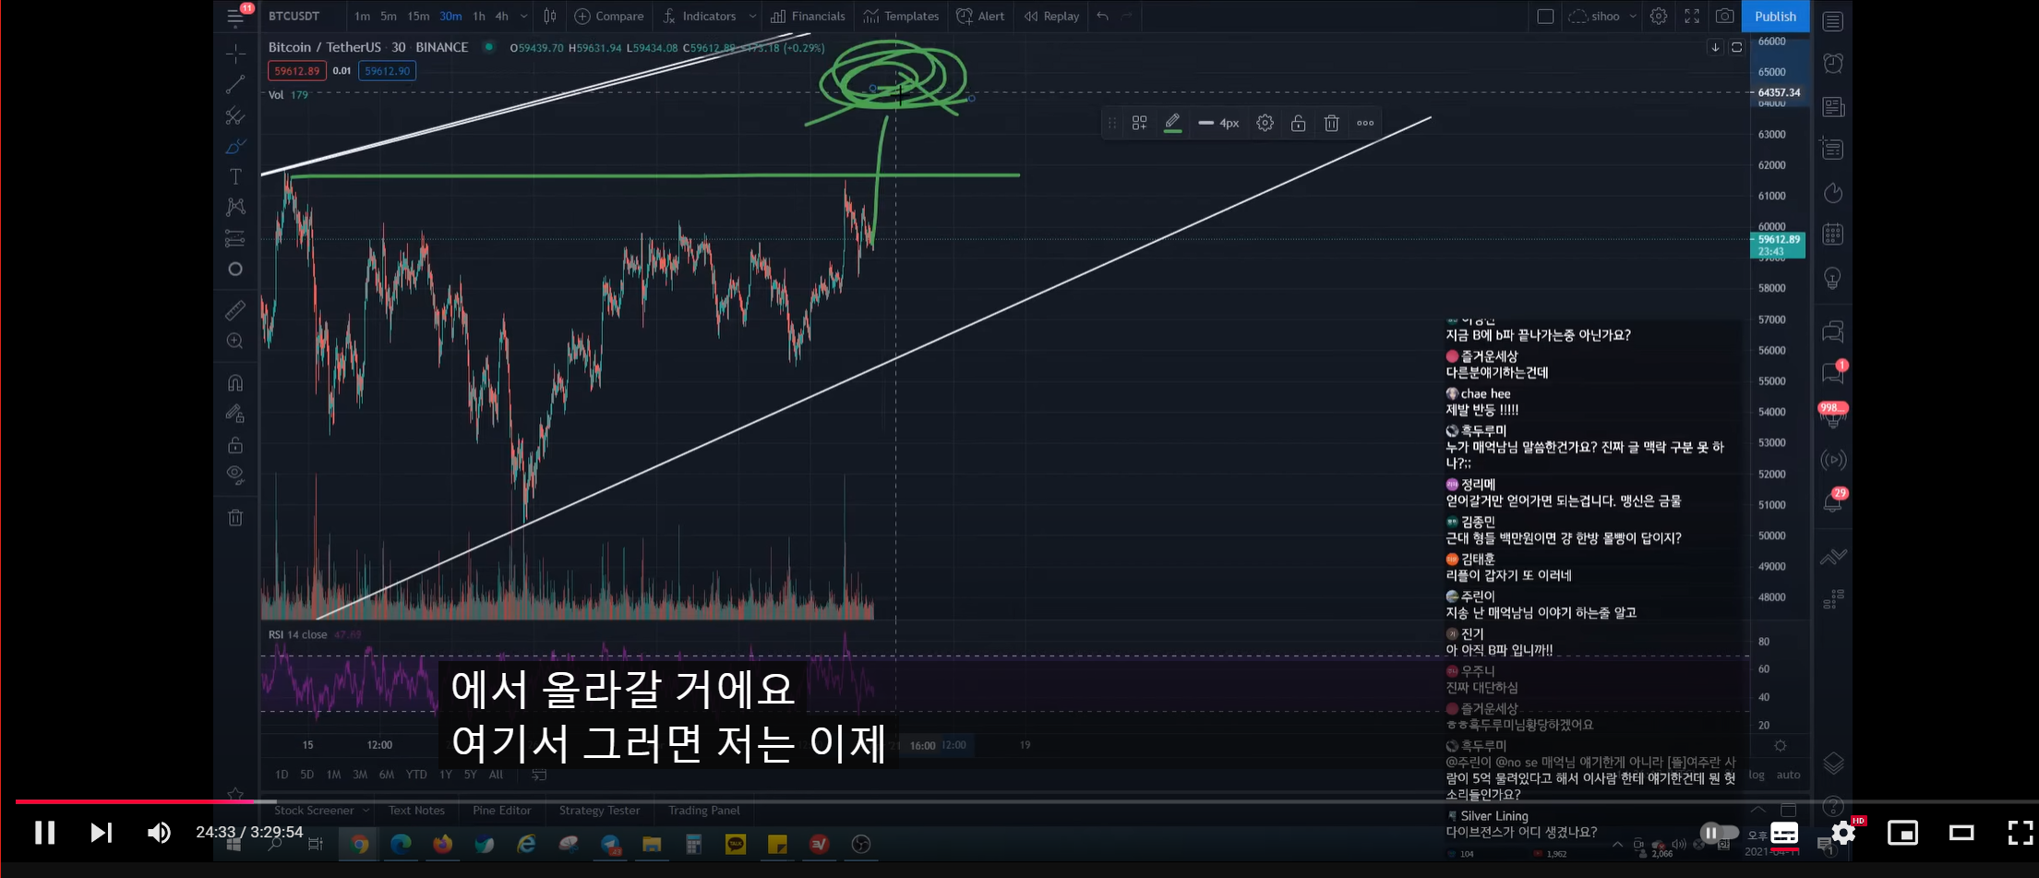This screenshot has height=878, width=2039.
Task: Expand the Stock Screener dropdown arrow
Action: point(366,810)
